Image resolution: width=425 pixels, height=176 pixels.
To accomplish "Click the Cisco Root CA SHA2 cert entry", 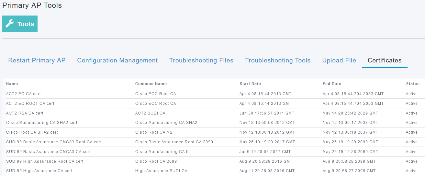I will (x=32, y=132).
